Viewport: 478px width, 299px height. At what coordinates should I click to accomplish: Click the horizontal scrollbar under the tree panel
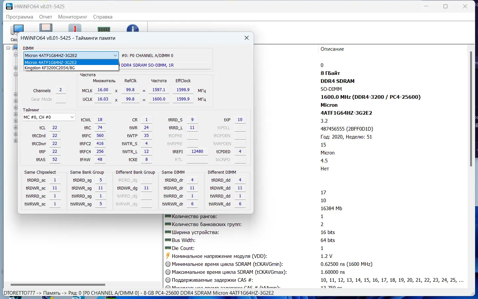[58, 284]
